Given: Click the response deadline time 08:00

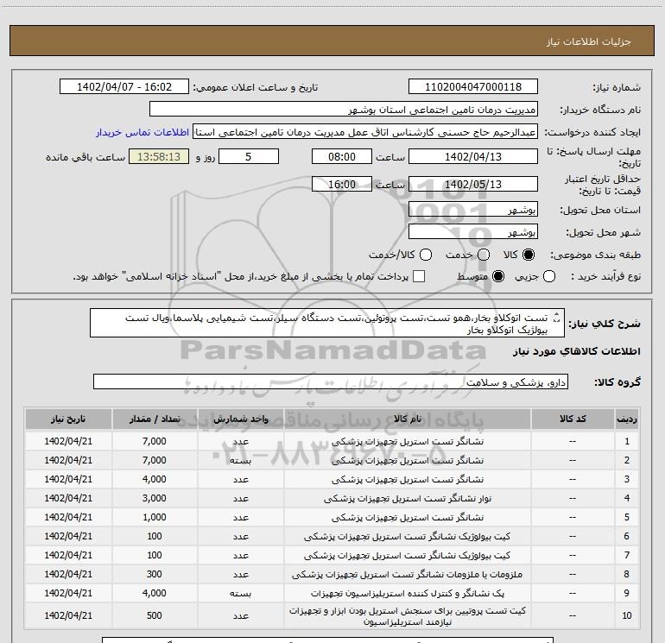Looking at the screenshot, I should [342, 156].
